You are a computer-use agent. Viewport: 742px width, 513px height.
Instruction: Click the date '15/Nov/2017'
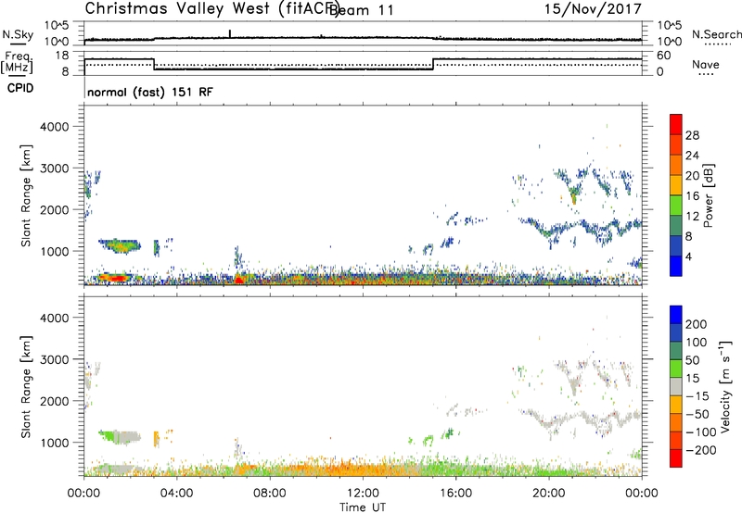click(593, 8)
